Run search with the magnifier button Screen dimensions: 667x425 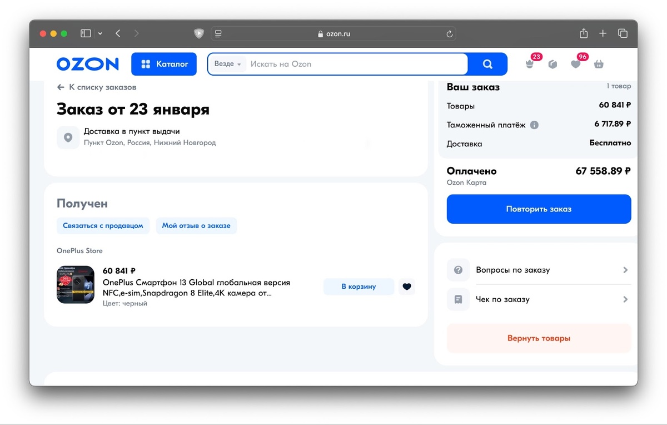pos(487,64)
